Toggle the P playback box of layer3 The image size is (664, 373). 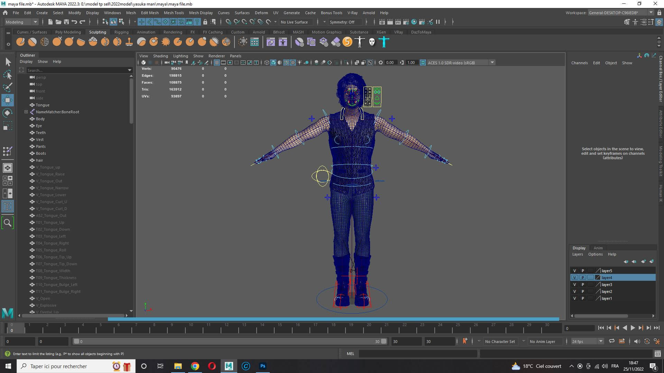[583, 285]
